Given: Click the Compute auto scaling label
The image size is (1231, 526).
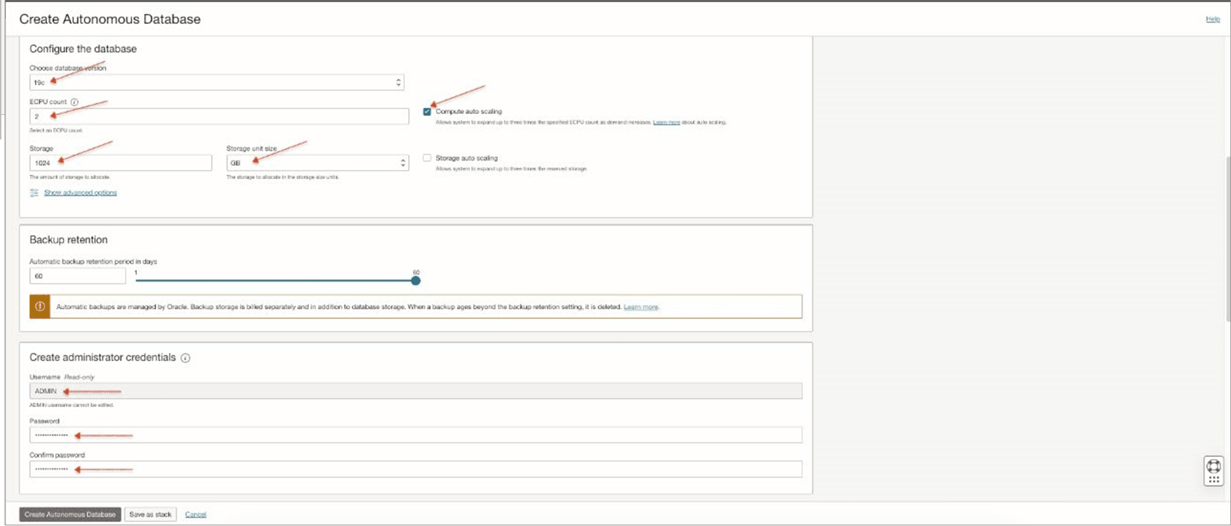Looking at the screenshot, I should tap(469, 112).
